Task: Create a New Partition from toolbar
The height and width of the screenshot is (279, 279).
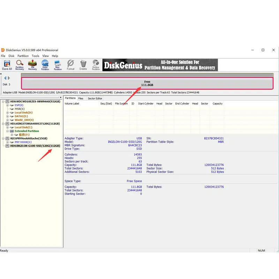Action: pyautogui.click(x=58, y=65)
